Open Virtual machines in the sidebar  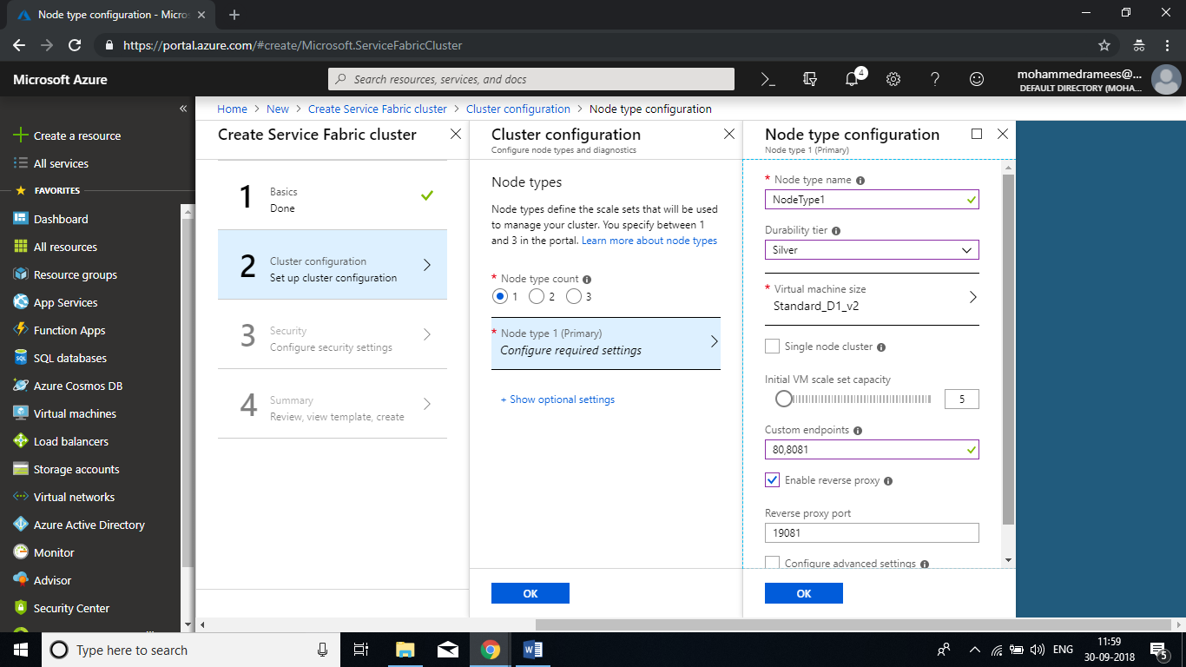pos(75,413)
